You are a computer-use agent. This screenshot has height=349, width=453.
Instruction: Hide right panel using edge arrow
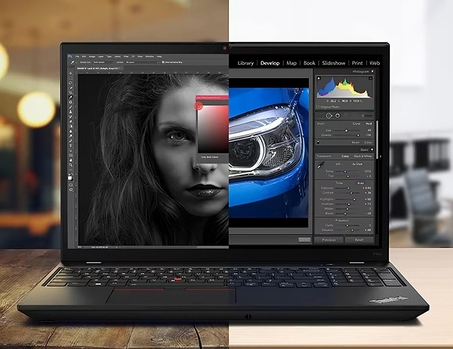pos(380,156)
